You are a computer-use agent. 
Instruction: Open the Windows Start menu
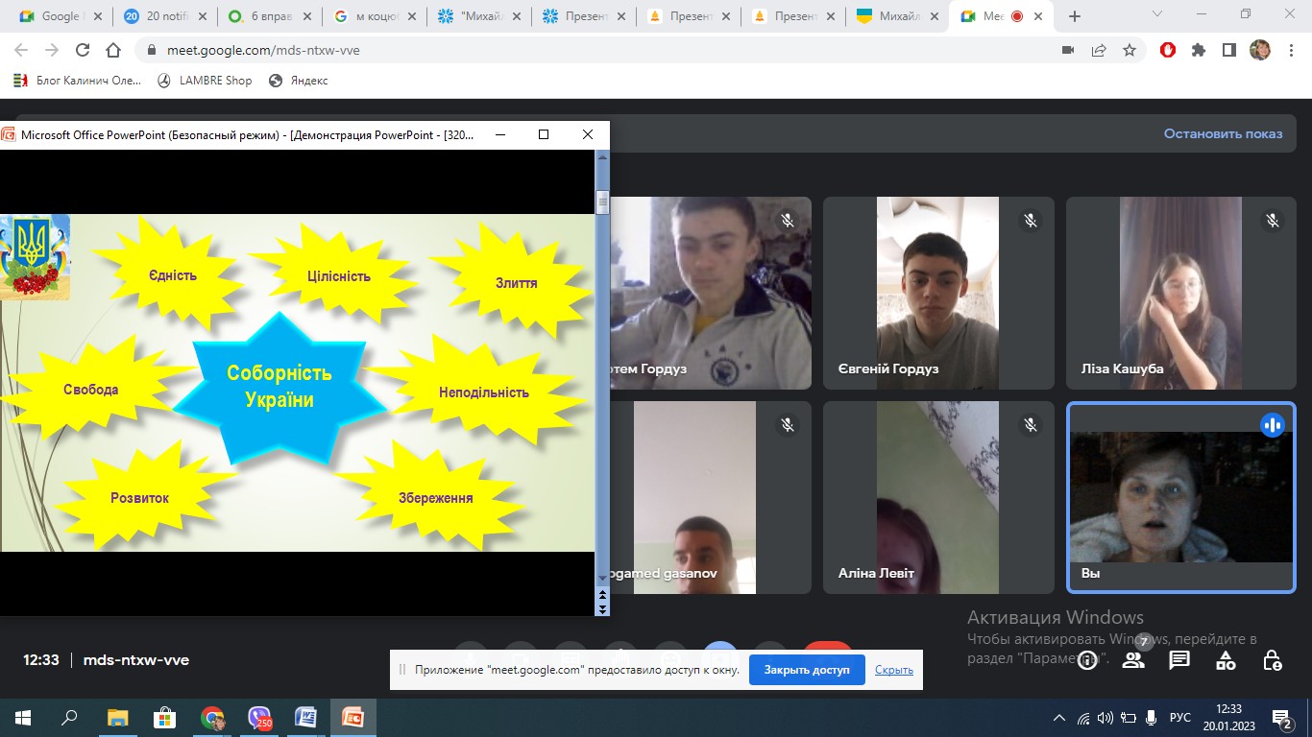click(x=23, y=717)
